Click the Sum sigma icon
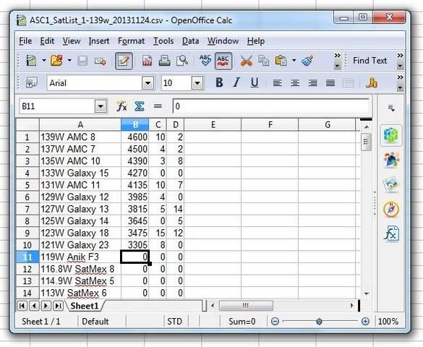This screenshot has height=347, width=423. [140, 106]
